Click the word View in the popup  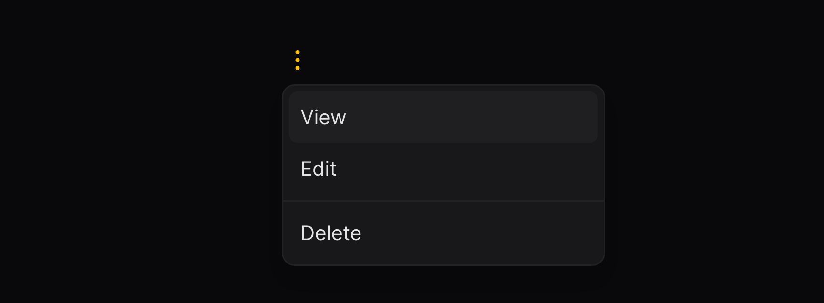323,117
